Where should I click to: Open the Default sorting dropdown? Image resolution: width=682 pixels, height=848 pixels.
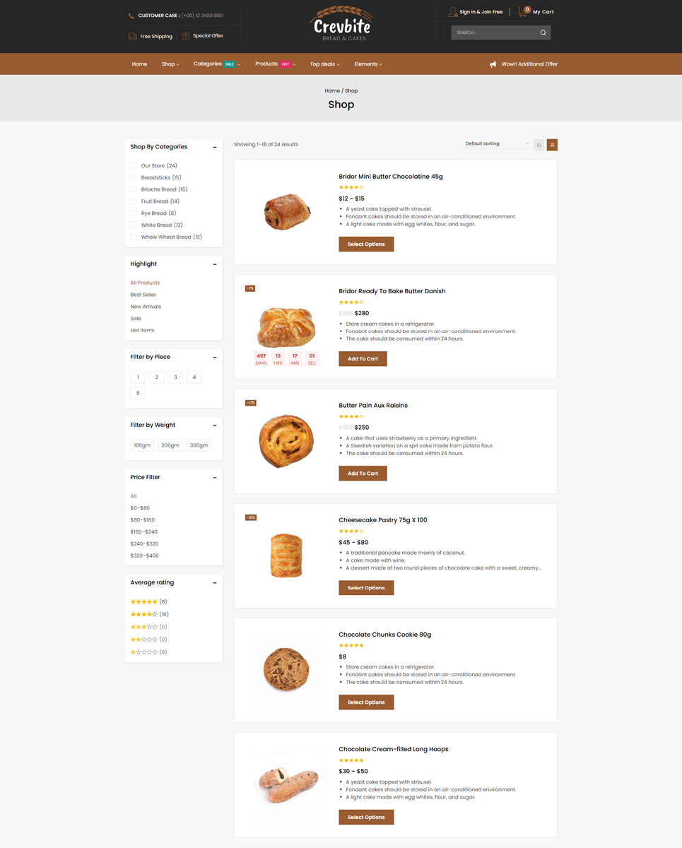(497, 143)
